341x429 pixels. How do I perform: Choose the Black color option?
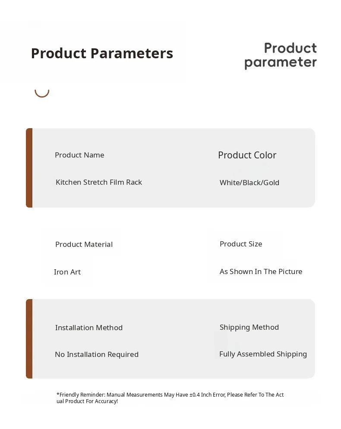click(x=251, y=183)
